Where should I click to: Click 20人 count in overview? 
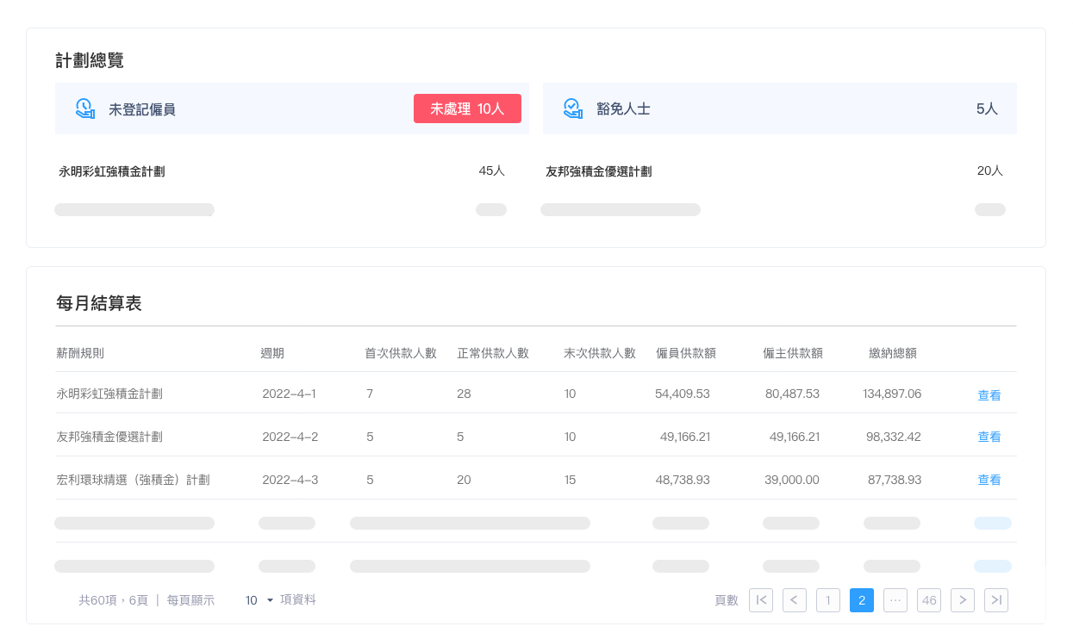click(990, 171)
